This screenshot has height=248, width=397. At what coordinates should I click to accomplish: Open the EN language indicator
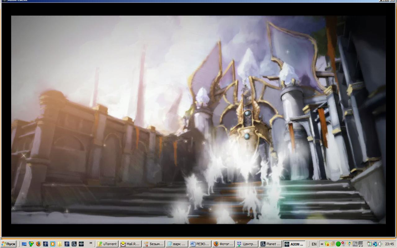(x=314, y=244)
